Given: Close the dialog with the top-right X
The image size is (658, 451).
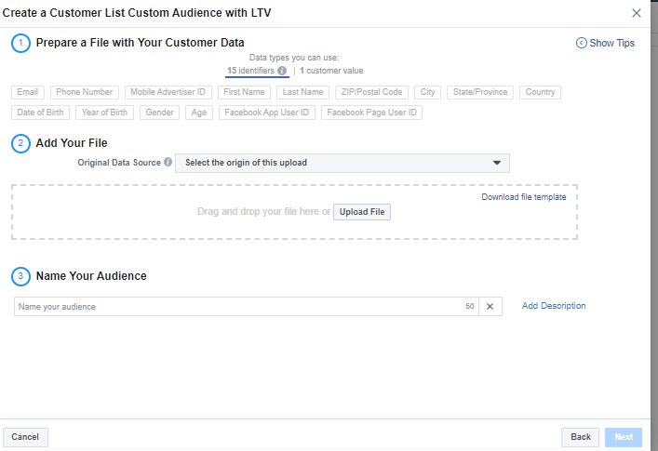Looking at the screenshot, I should click(637, 13).
